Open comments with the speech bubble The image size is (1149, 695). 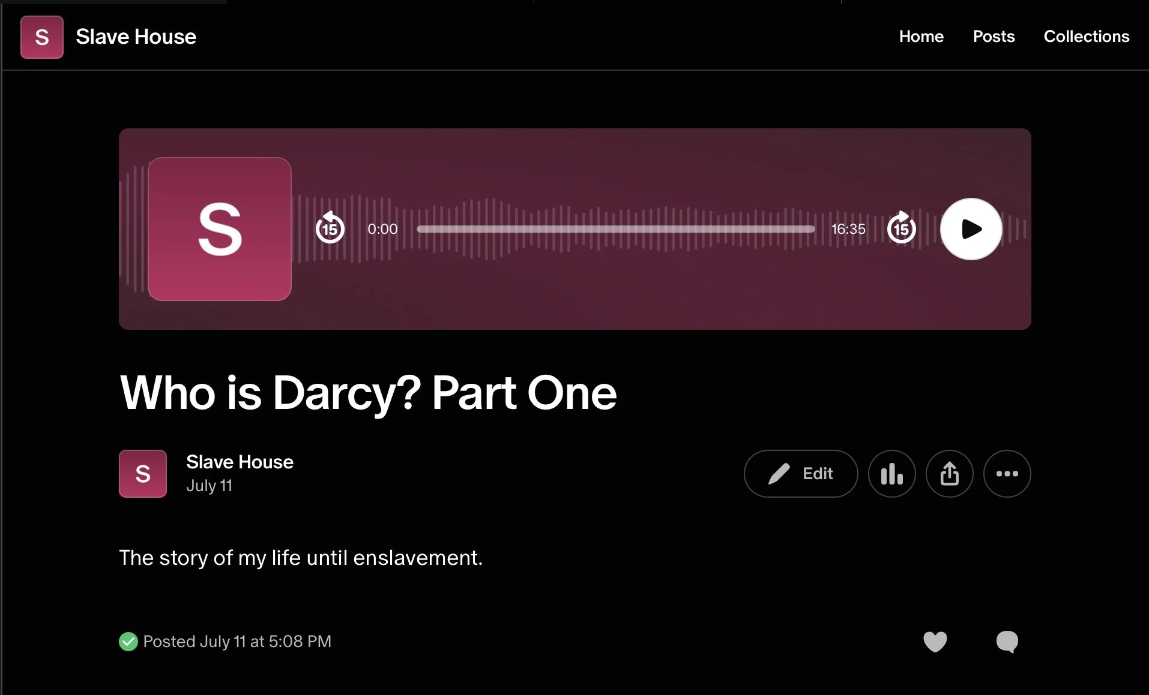(x=1007, y=642)
